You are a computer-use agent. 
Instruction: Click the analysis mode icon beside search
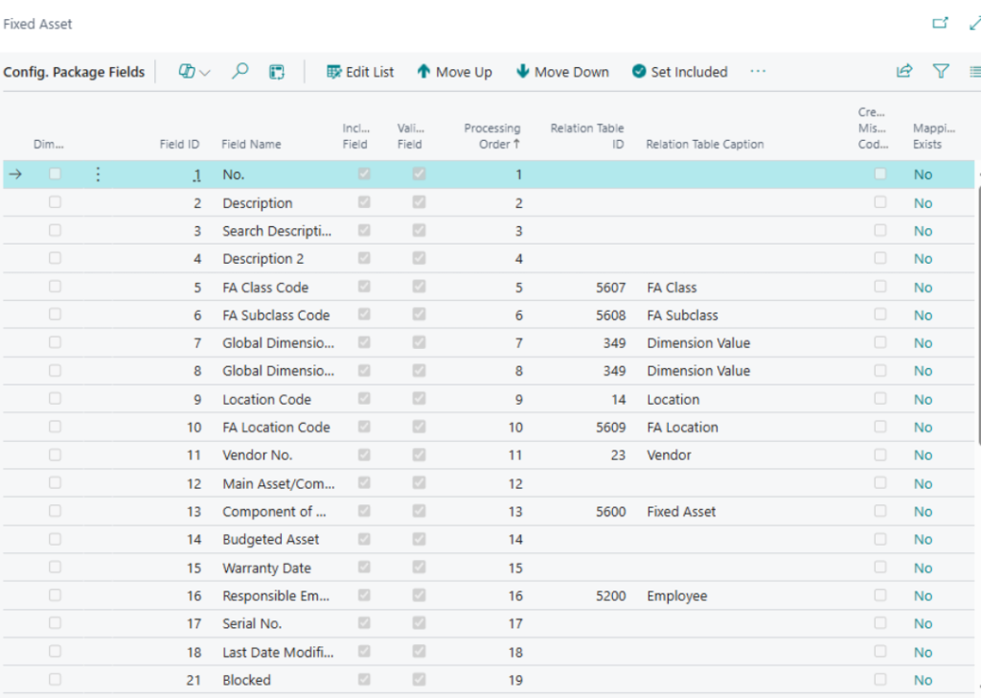[276, 72]
